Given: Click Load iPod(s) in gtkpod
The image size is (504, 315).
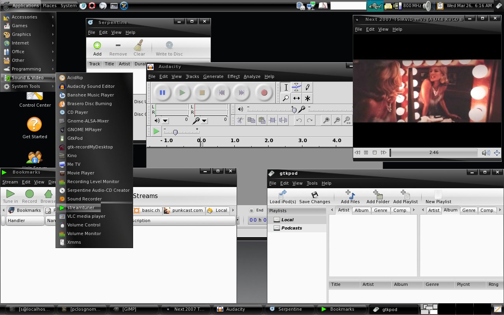Looking at the screenshot, I should point(283,197).
